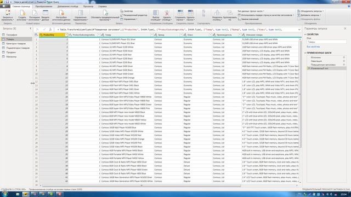Collapse the Queries pane with arrow
This screenshot has width=351, height=197.
point(31,28)
